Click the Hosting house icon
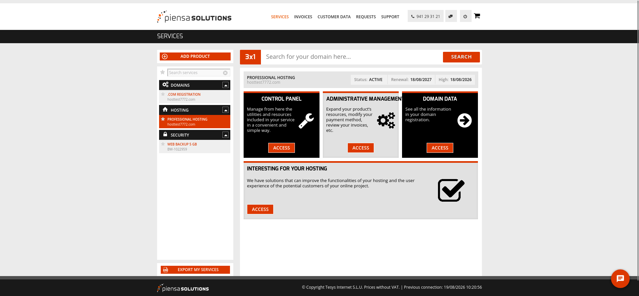This screenshot has height=296, width=639. [165, 109]
